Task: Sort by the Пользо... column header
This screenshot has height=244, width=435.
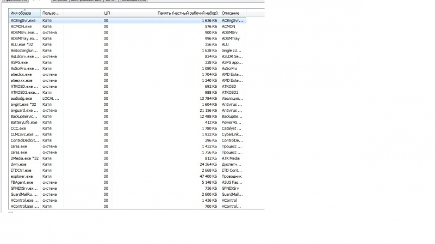Action: tap(52, 13)
